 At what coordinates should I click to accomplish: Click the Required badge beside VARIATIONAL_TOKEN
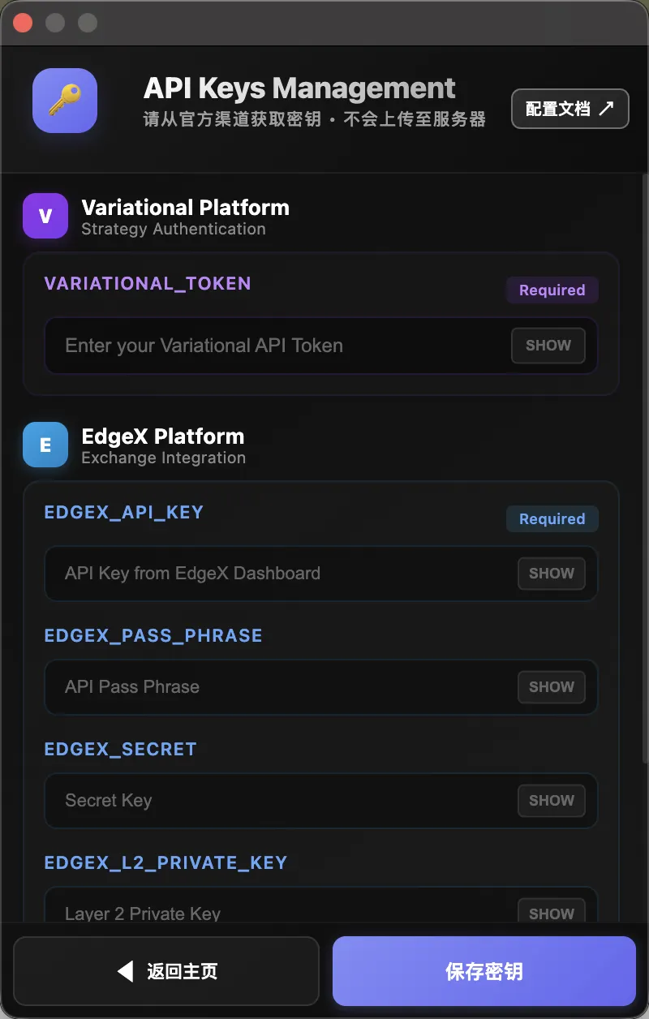point(552,290)
